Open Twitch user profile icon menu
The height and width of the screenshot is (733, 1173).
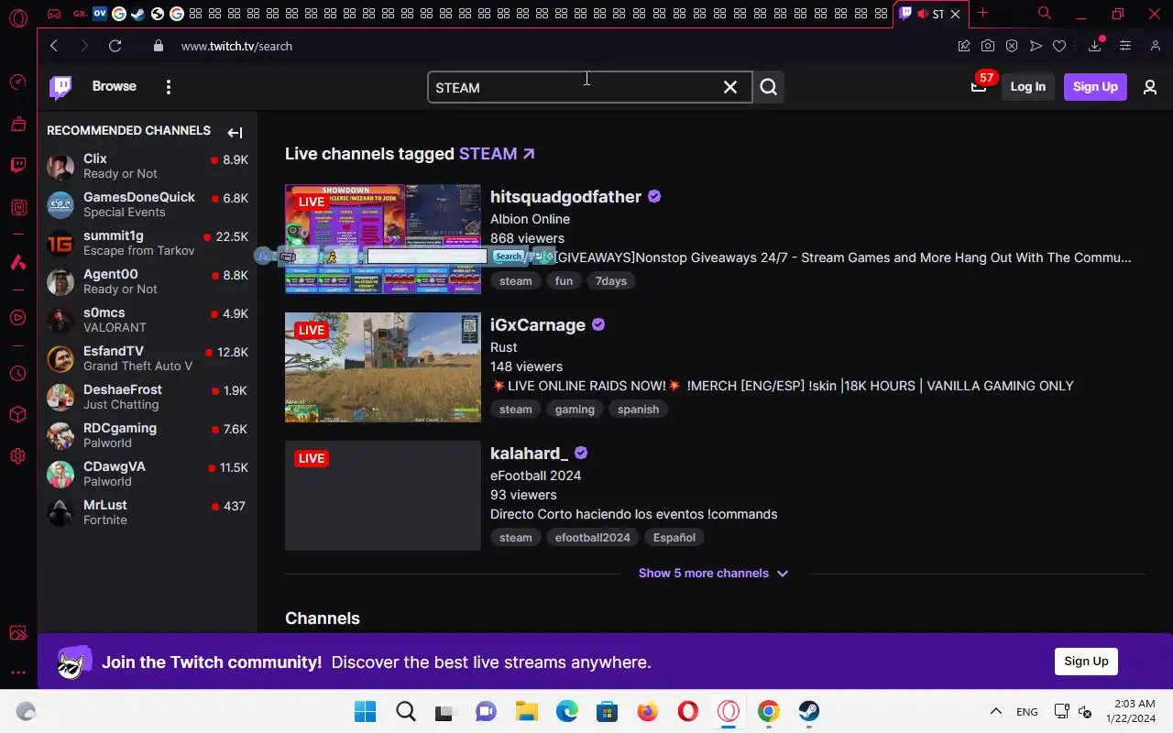pos(1150,87)
